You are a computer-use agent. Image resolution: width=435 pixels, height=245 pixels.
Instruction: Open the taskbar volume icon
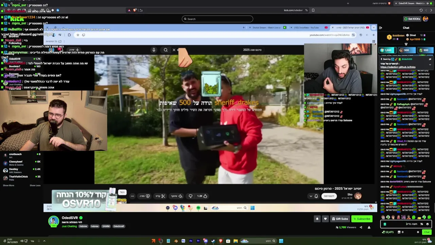pos(21,241)
